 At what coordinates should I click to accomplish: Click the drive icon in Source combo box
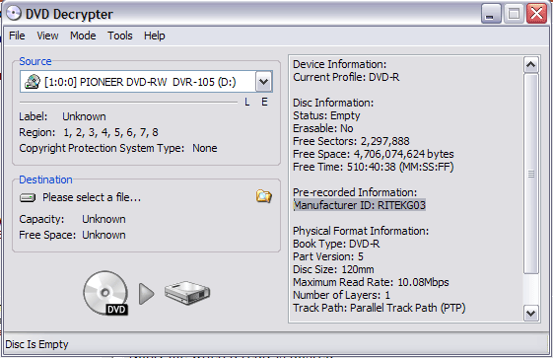point(33,82)
